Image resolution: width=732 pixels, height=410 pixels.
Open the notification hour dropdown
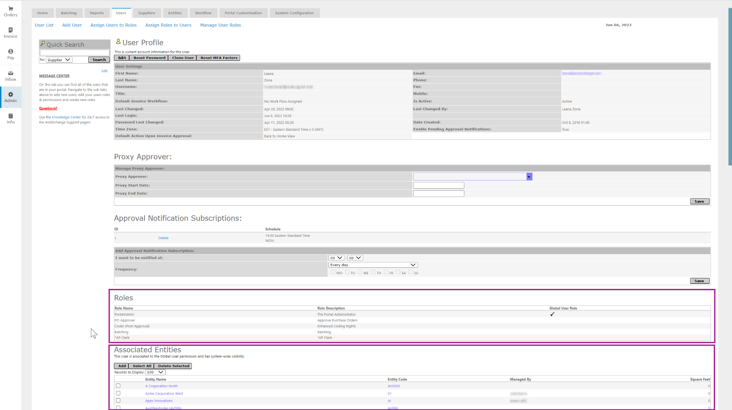pos(336,258)
